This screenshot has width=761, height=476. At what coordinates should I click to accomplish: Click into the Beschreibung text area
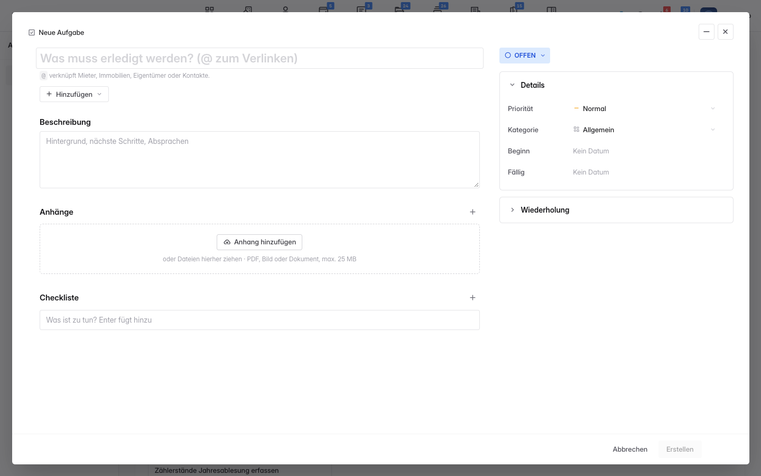click(x=259, y=160)
